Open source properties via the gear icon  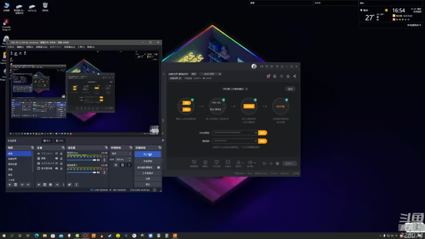[x=50, y=184]
